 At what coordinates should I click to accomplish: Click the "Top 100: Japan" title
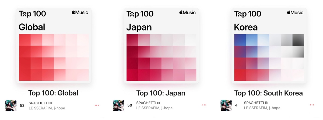[161, 93]
